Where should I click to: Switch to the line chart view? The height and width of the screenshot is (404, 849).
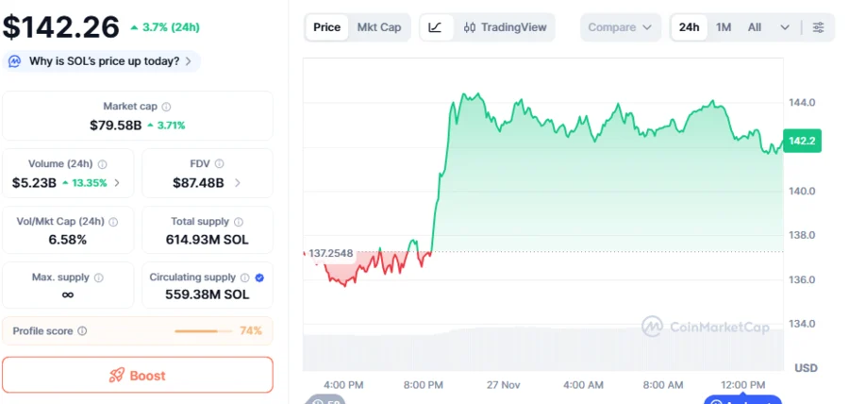[x=435, y=27]
